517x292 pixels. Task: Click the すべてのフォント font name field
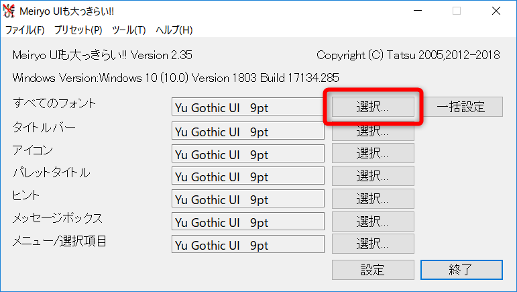pyautogui.click(x=247, y=107)
